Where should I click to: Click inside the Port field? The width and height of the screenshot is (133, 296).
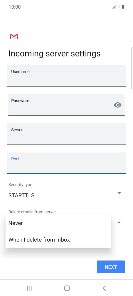66,163
